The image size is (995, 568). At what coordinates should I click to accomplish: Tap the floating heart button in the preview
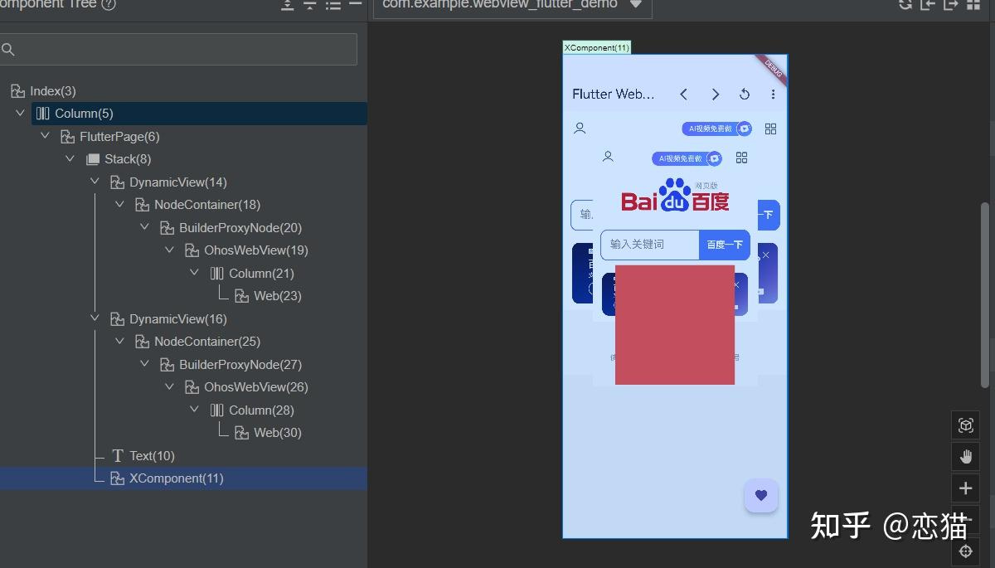pyautogui.click(x=761, y=496)
